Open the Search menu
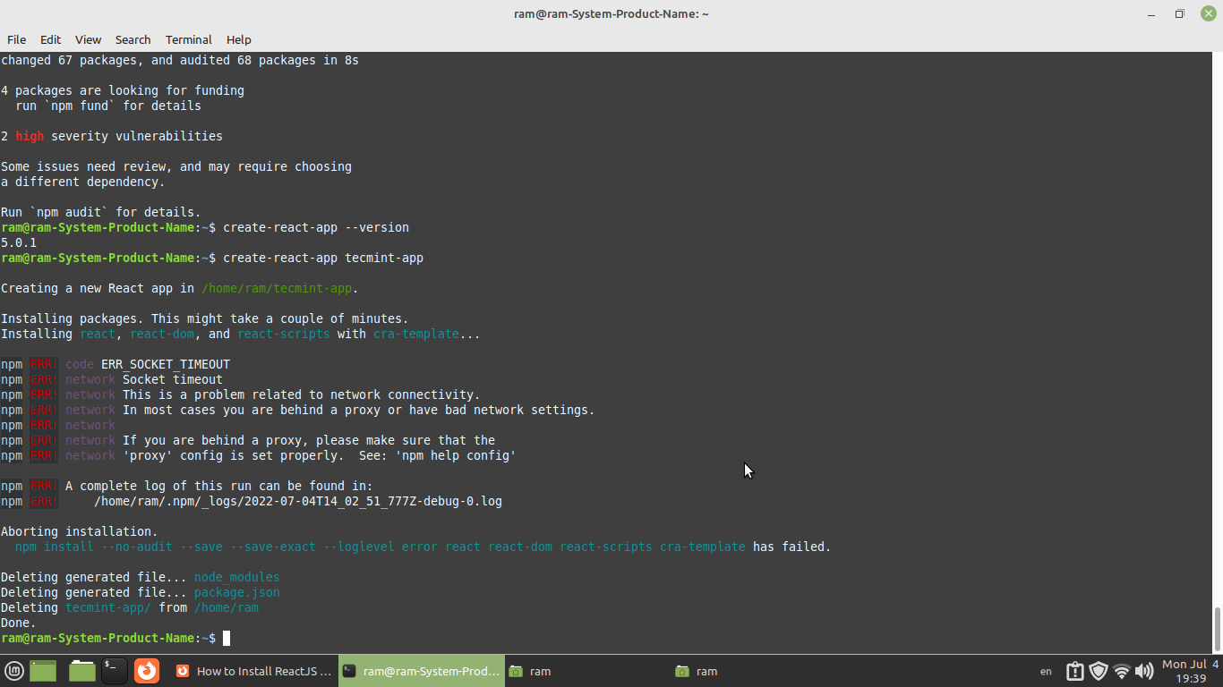Viewport: 1223px width, 687px height. tap(133, 39)
